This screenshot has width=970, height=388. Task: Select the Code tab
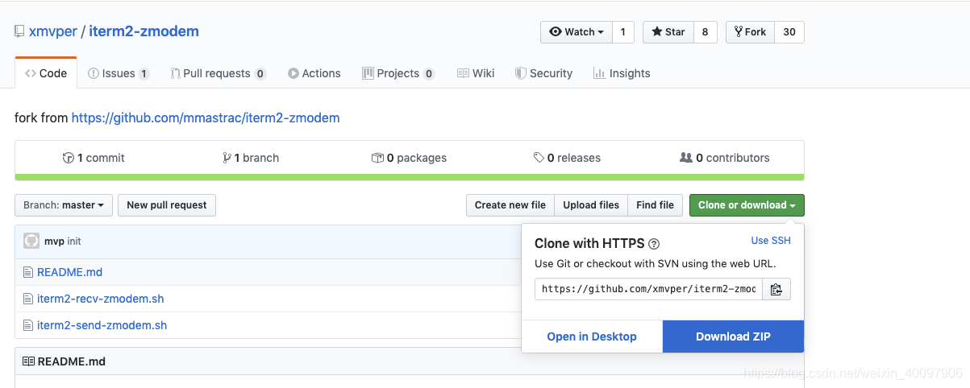46,73
